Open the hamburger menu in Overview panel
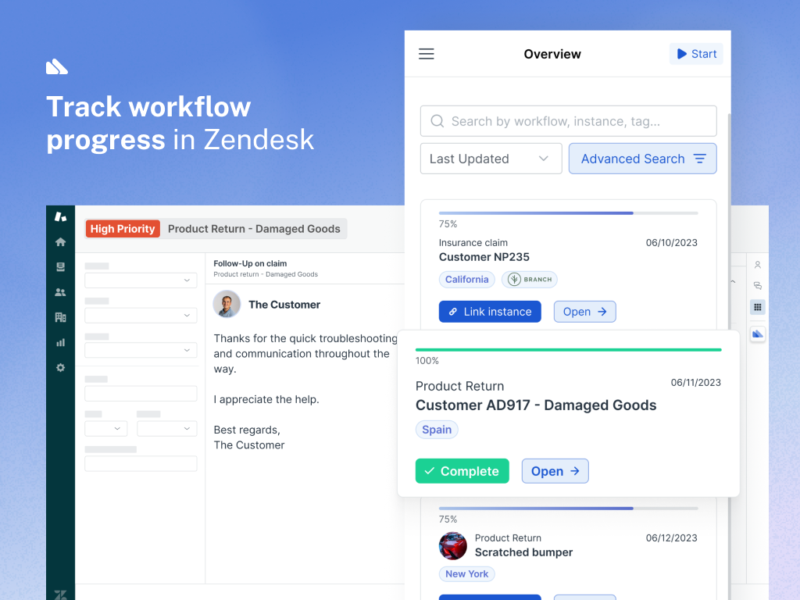This screenshot has width=800, height=600. [426, 54]
